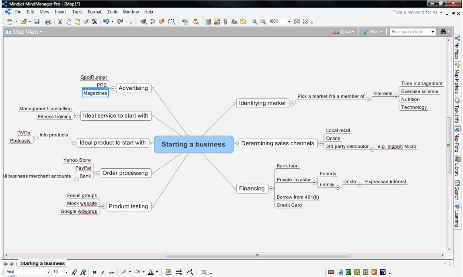Open the Arial font name dropdown

coord(49,272)
